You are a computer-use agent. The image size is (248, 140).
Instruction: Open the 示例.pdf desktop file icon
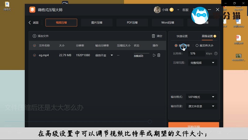(238, 39)
